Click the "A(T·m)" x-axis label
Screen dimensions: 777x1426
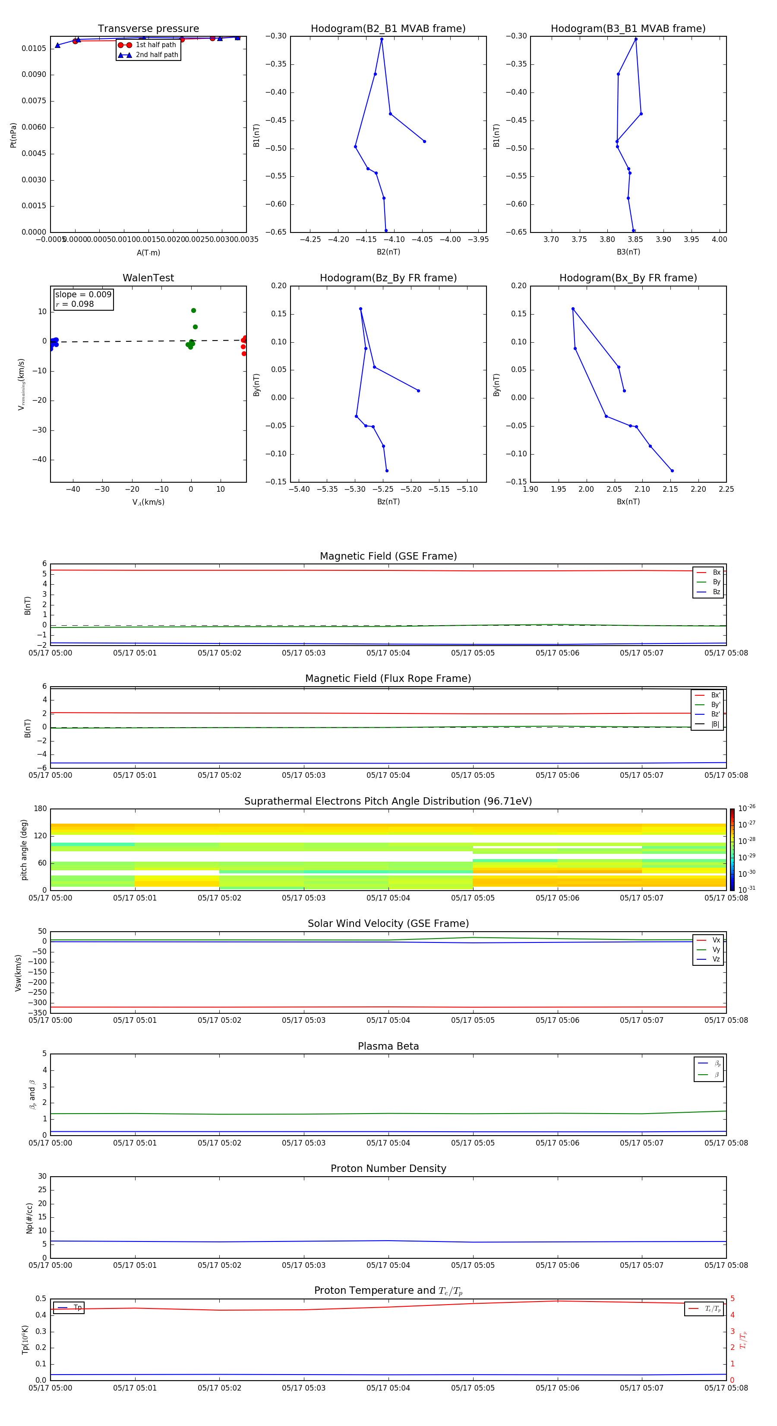pos(148,253)
